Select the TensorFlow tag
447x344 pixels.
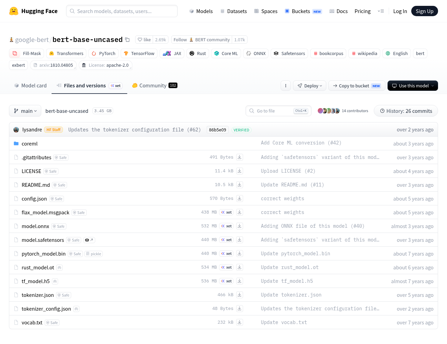point(139,53)
